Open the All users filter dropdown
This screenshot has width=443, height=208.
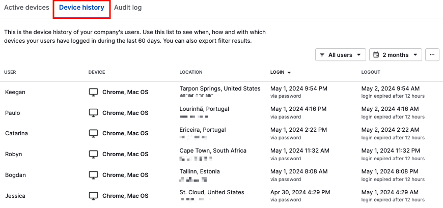point(341,55)
